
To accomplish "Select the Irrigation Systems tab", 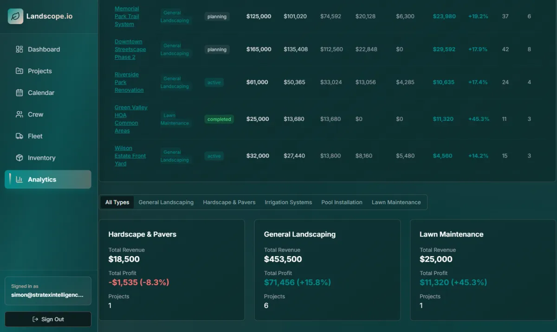I will tap(288, 202).
